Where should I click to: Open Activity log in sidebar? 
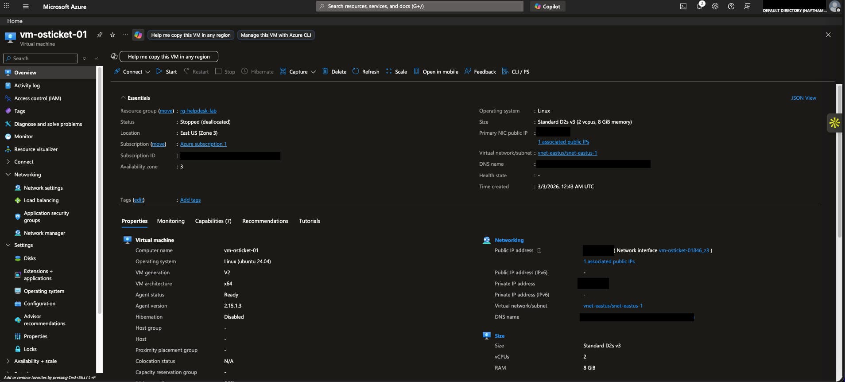(x=27, y=86)
